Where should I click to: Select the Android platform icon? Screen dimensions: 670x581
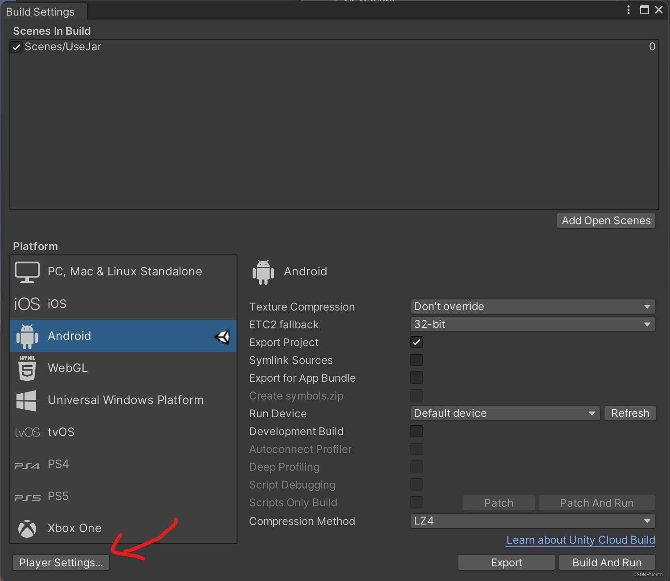click(27, 336)
